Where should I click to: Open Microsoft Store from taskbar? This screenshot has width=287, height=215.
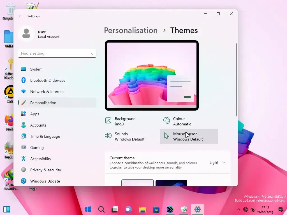(x=156, y=209)
